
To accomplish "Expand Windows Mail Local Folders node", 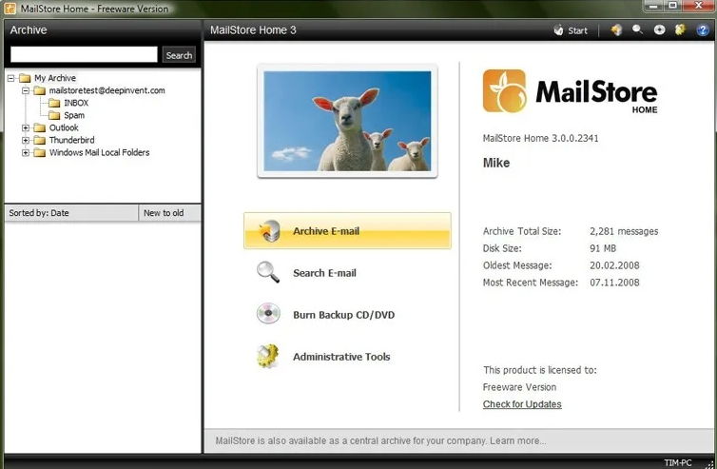I will pos(26,152).
